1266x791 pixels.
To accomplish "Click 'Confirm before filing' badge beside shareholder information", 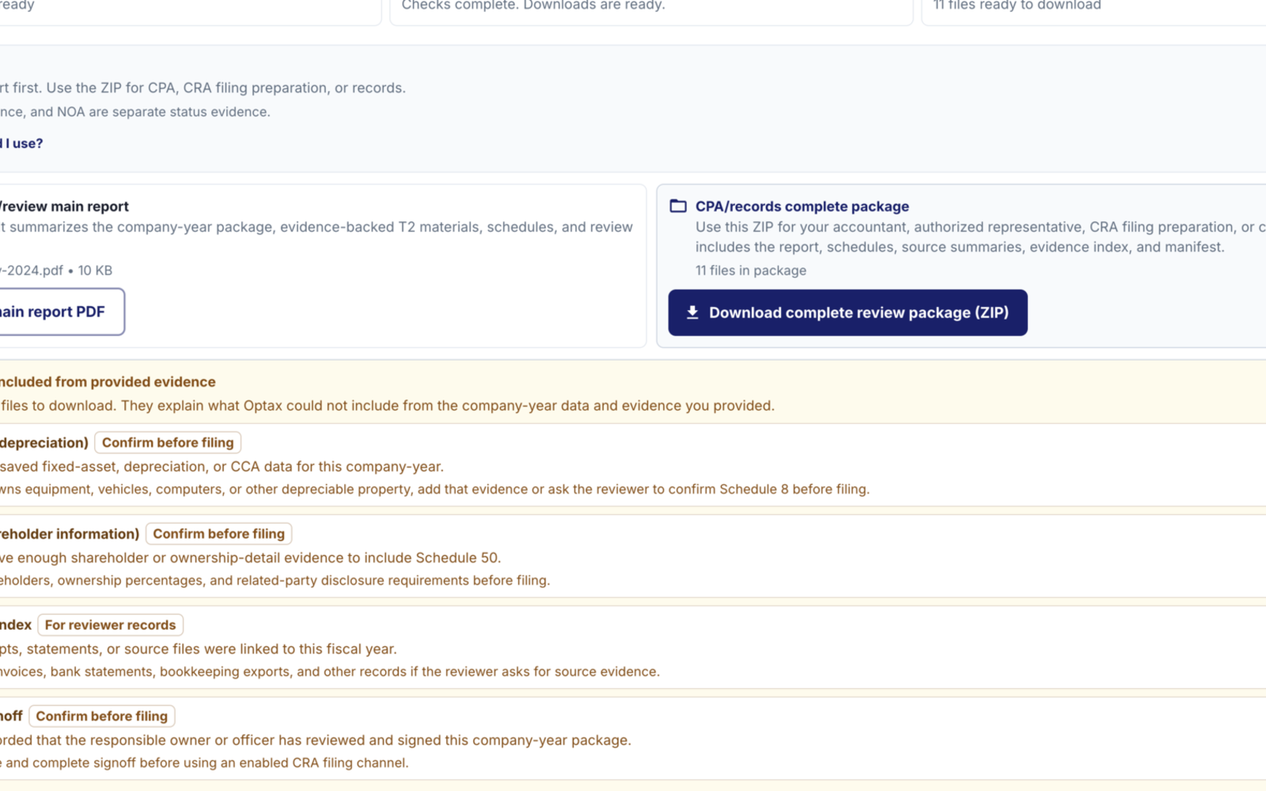I will pyautogui.click(x=218, y=534).
